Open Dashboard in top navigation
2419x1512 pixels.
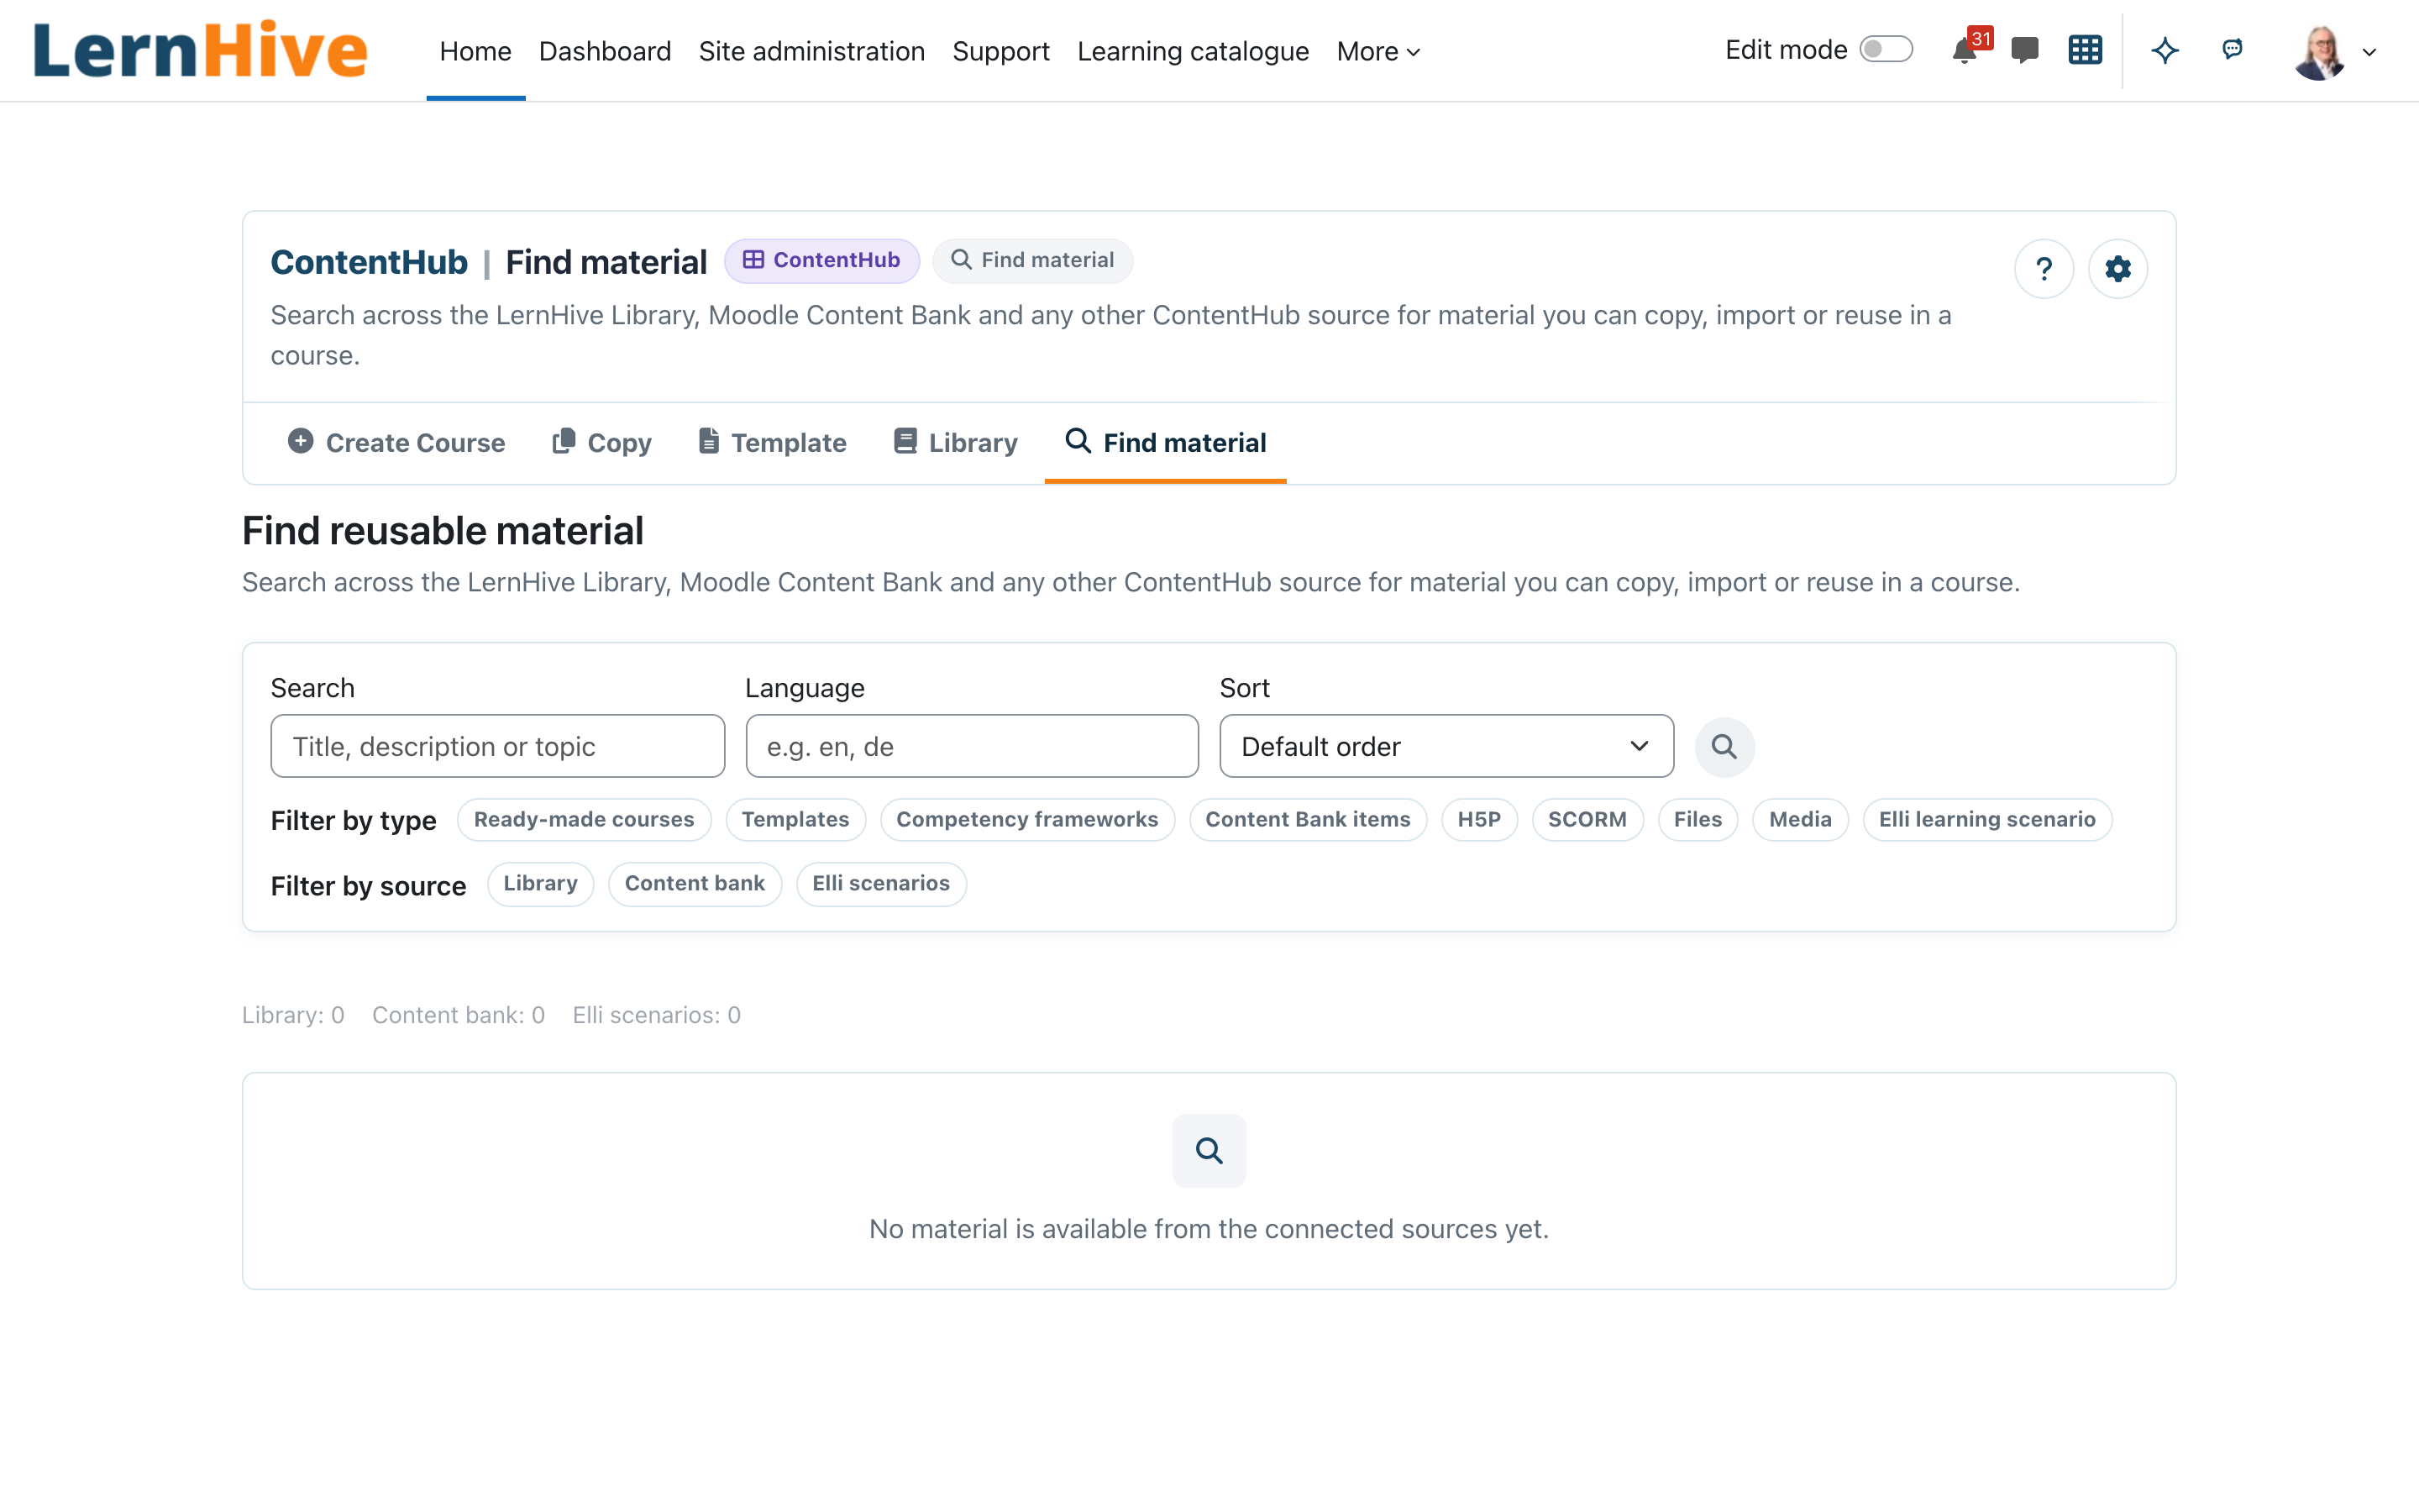point(605,51)
